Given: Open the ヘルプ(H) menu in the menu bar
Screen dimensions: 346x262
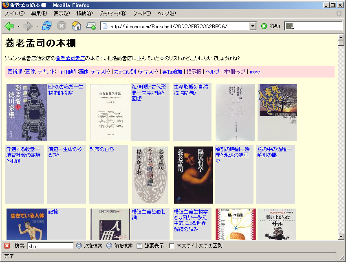Looking at the screenshot, I should click(x=167, y=13).
